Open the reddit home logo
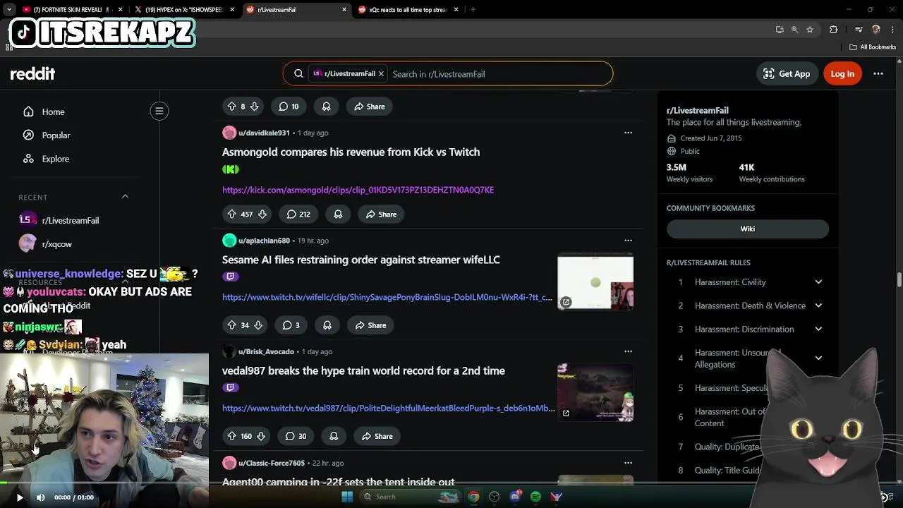This screenshot has height=508, width=903. pos(32,73)
